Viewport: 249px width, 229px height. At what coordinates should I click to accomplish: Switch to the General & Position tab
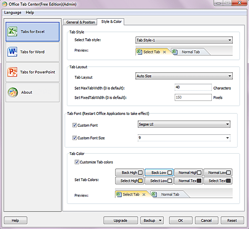coord(80,22)
